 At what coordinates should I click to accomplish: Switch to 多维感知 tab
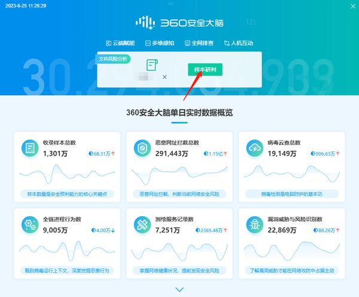159,43
